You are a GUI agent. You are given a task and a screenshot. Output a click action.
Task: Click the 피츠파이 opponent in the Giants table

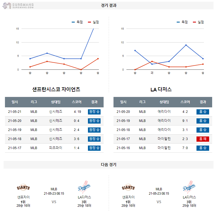point(56,148)
